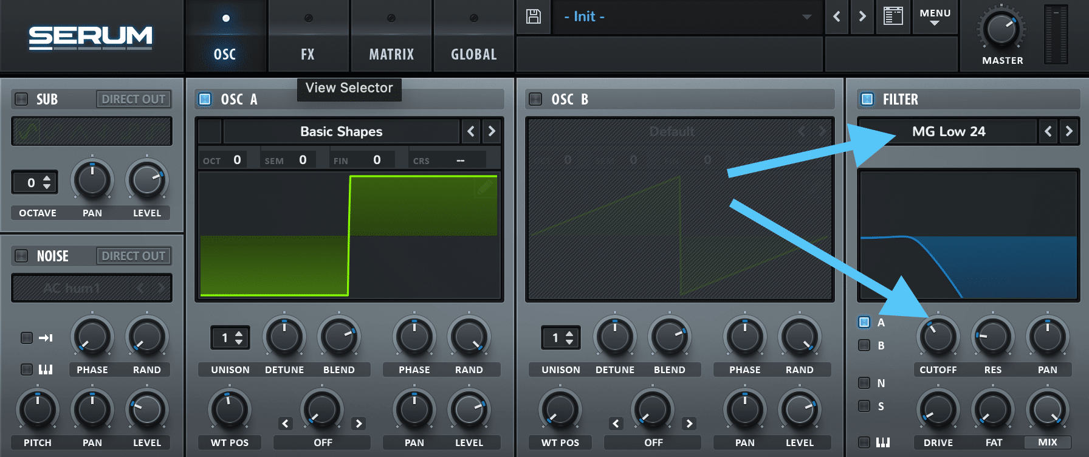This screenshot has height=457, width=1089.
Task: Click the SUB PAN knob
Action: click(x=92, y=180)
